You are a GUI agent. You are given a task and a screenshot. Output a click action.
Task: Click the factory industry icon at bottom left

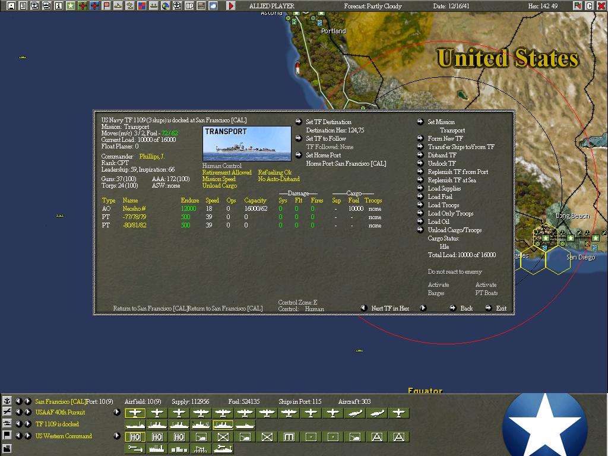[x=7, y=448]
